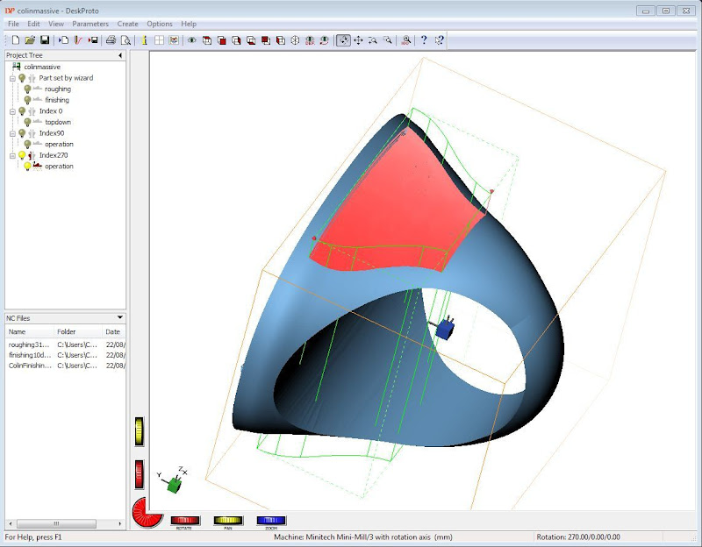Click the Help question mark icon
Image resolution: width=702 pixels, height=547 pixels.
pyautogui.click(x=424, y=40)
